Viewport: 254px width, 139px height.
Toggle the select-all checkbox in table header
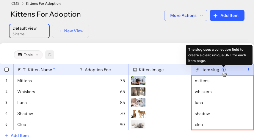tap(7, 70)
